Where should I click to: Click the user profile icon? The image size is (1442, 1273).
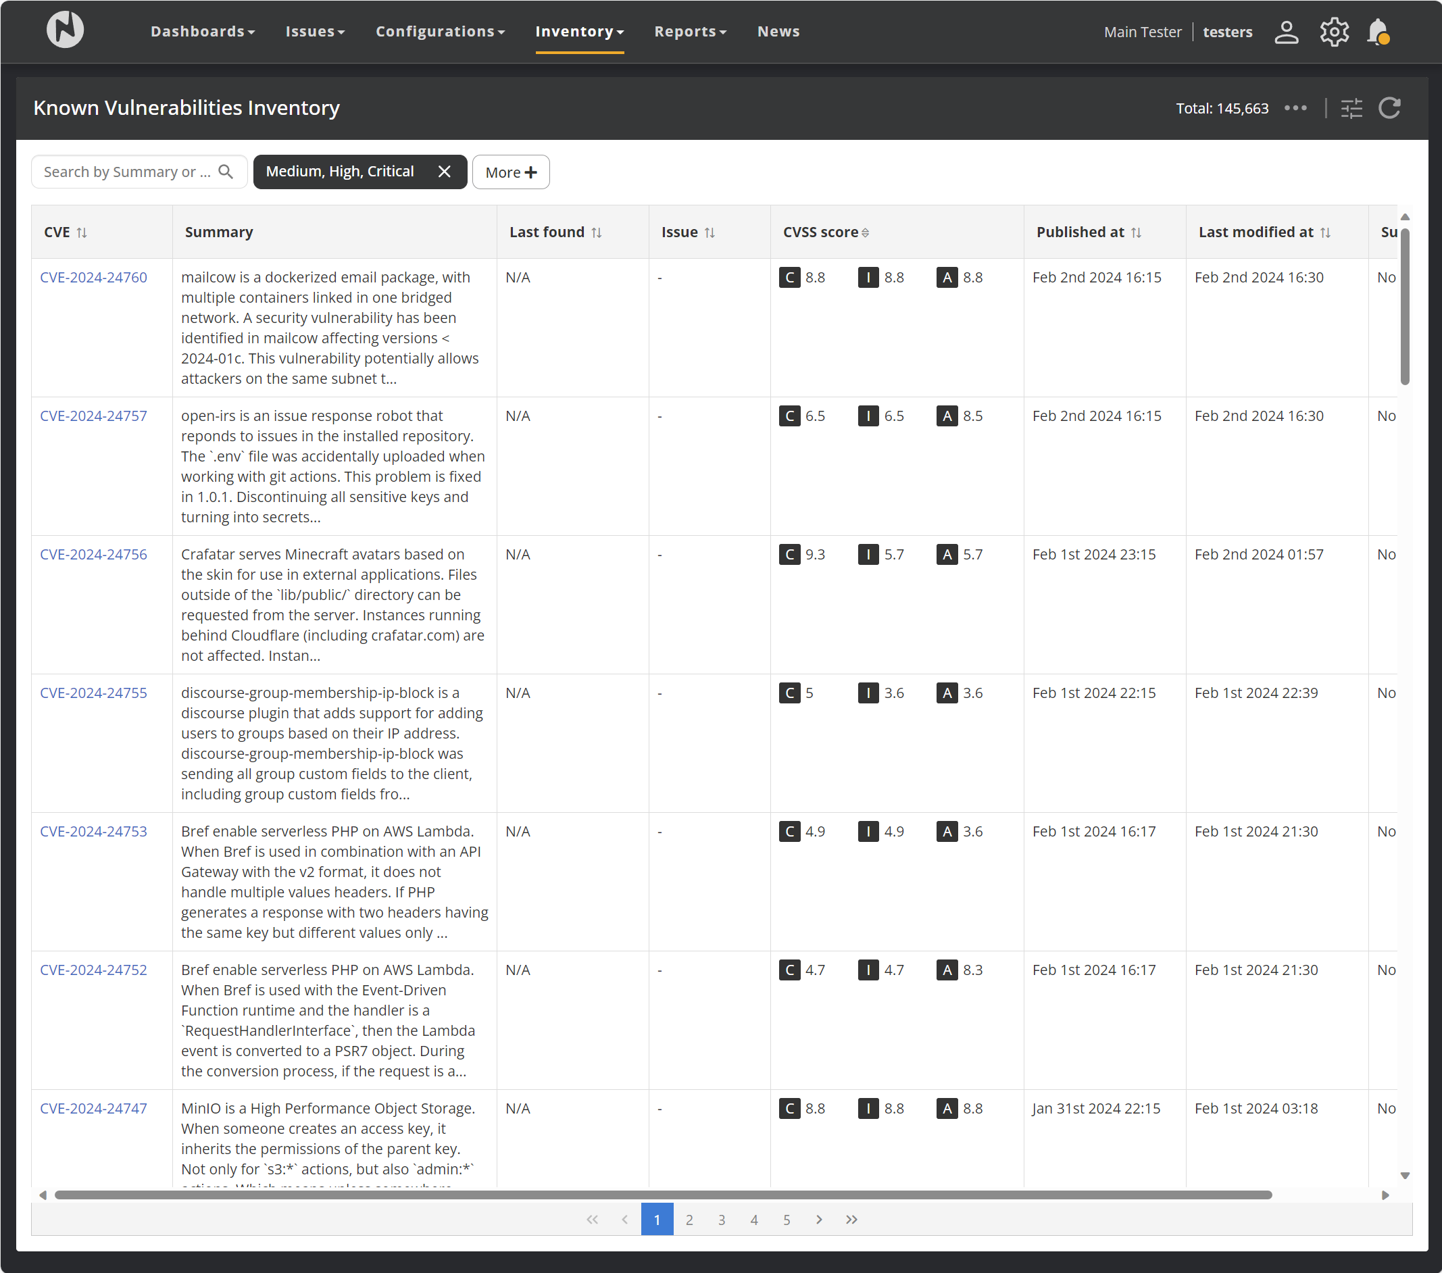1286,32
